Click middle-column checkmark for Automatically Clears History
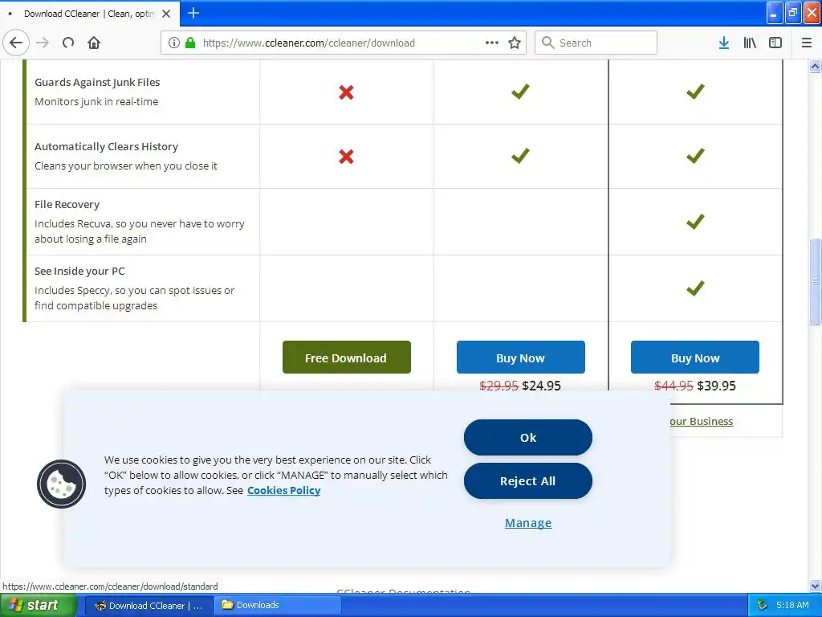Screen dimensions: 822x617 520,156
